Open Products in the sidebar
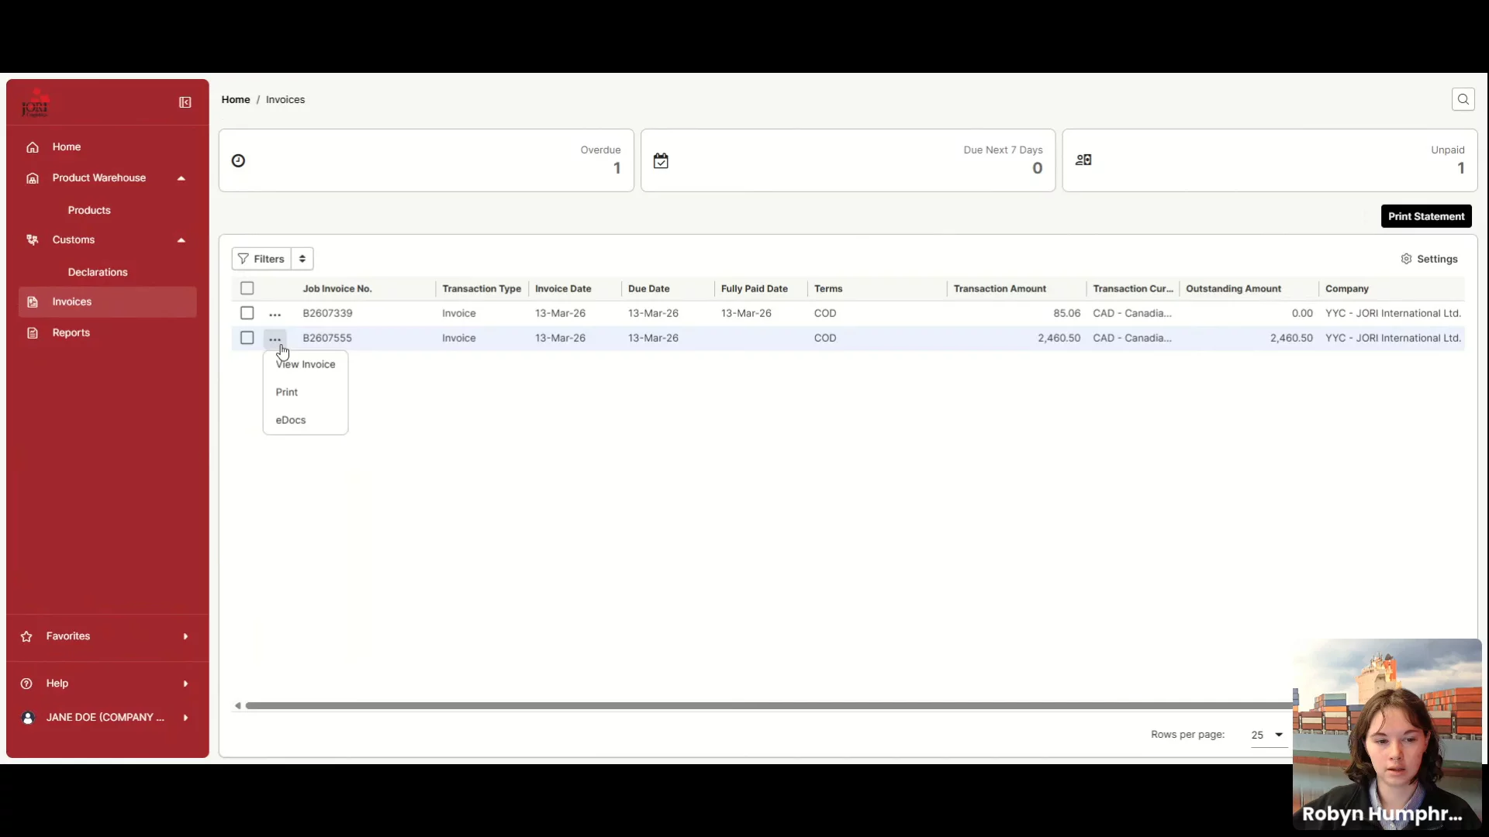This screenshot has height=837, width=1489. point(89,210)
